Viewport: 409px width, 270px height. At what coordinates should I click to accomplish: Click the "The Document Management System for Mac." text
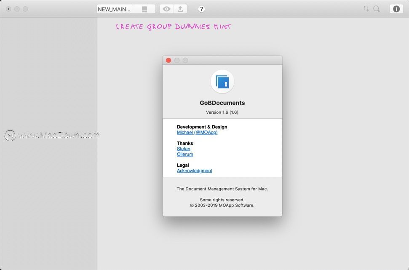click(x=222, y=189)
